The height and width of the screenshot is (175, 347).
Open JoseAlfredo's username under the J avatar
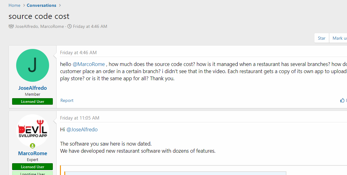pyautogui.click(x=33, y=88)
